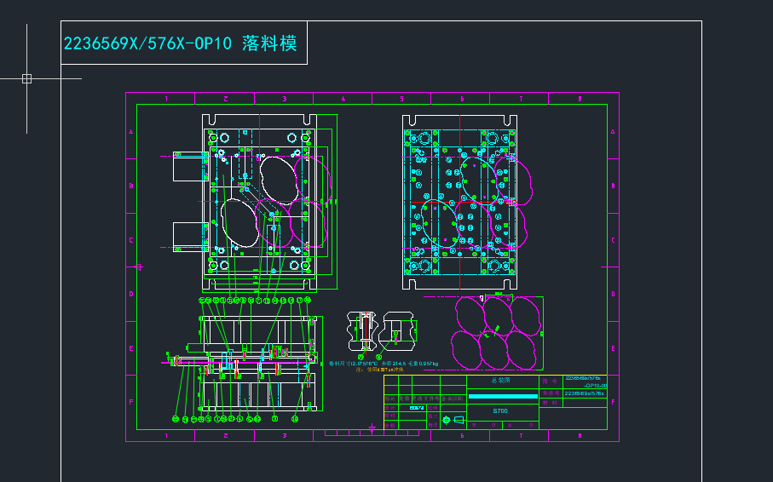Pick the '-OP10-00' drawing number text

pos(596,386)
